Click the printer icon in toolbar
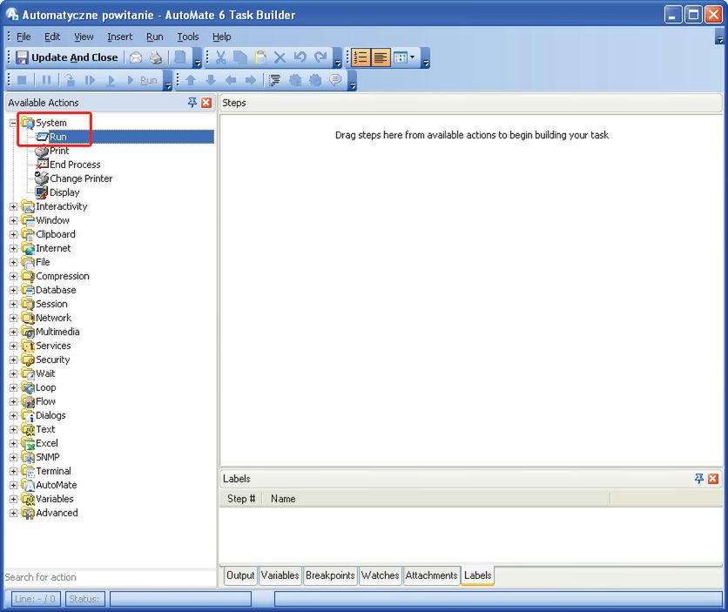This screenshot has width=728, height=612. coord(156,57)
